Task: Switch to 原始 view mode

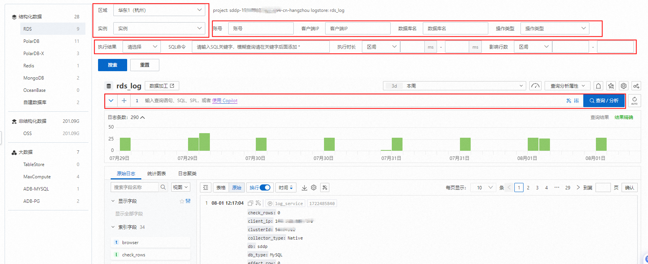Action: click(237, 187)
